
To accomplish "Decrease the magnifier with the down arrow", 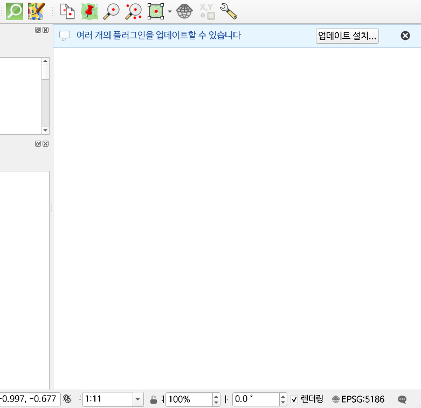I will 216,403.
